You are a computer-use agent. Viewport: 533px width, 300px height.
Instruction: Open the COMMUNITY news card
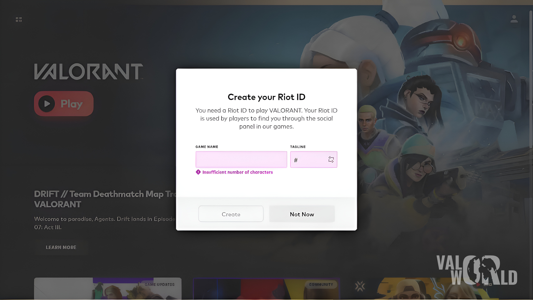(x=266, y=289)
